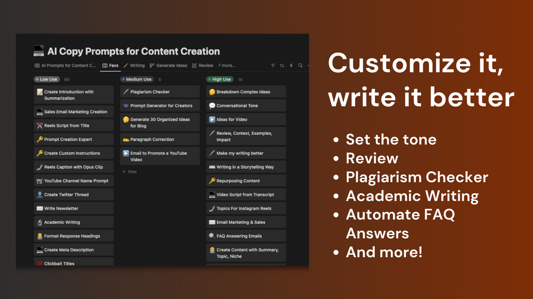Click the pen icon on Plagiarism Checker card
Image resolution: width=533 pixels, height=299 pixels.
pyautogui.click(x=126, y=92)
